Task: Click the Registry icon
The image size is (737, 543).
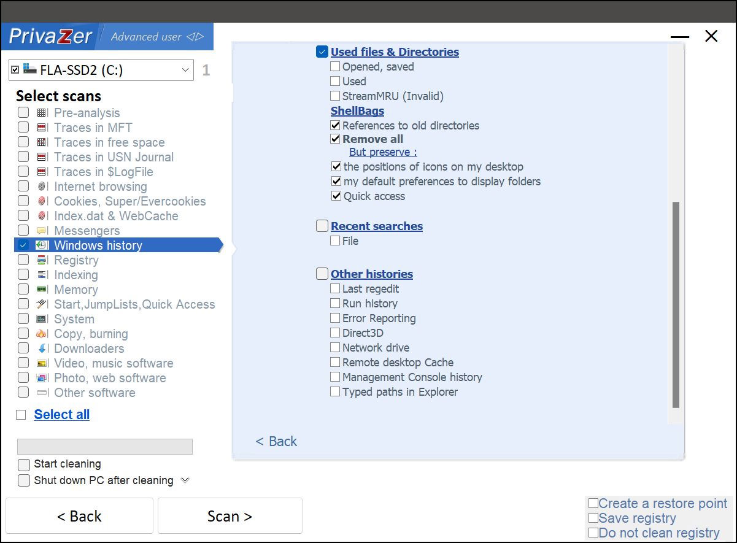Action: [42, 260]
